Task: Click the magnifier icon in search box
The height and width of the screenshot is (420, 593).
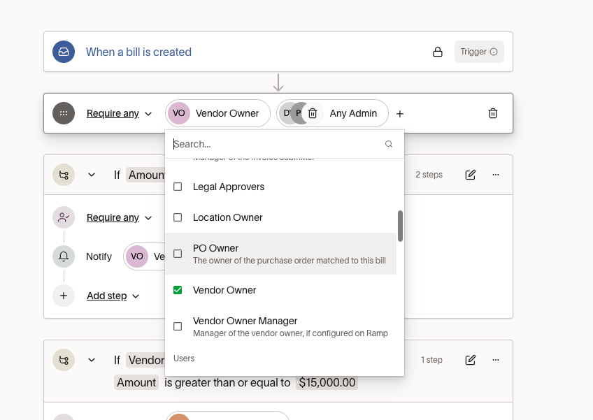Action: pyautogui.click(x=389, y=144)
